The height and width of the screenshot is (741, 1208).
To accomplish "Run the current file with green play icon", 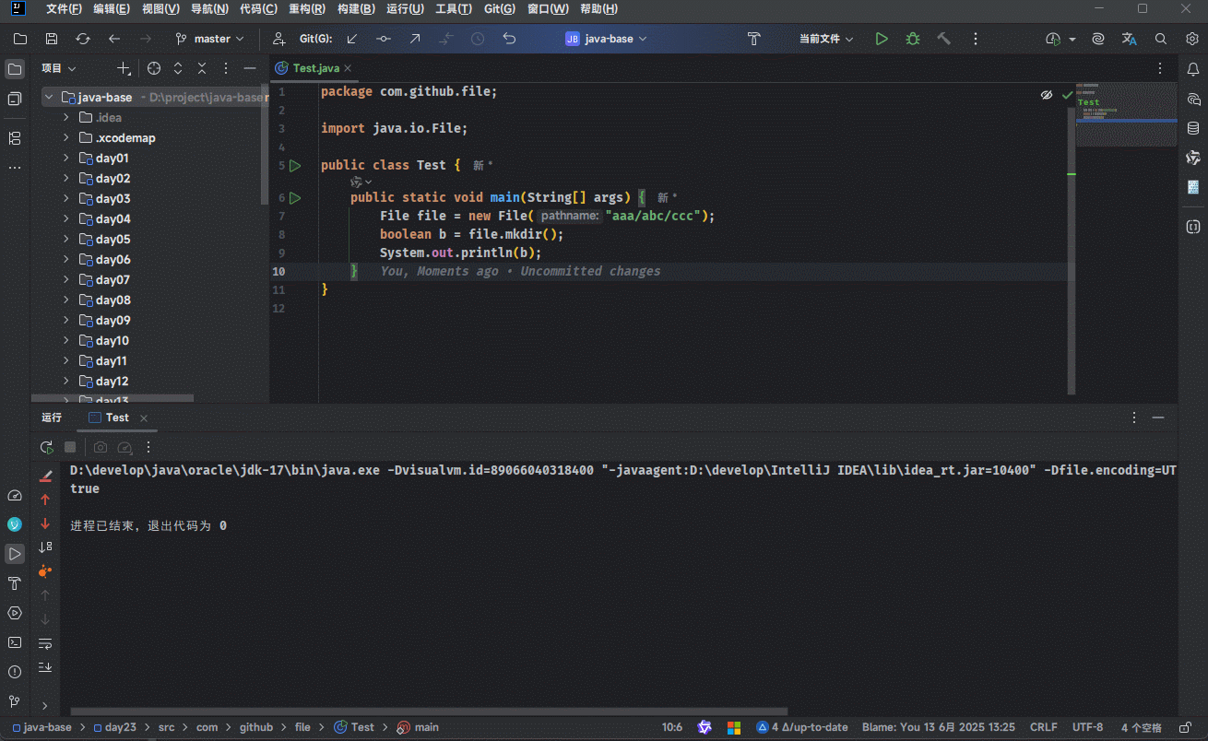I will coord(882,39).
